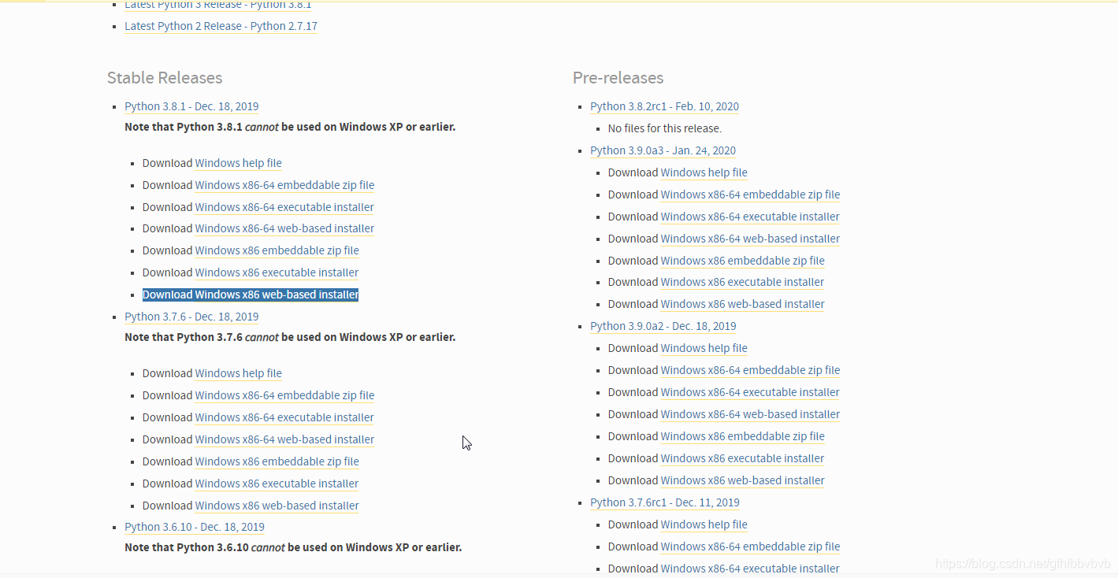The height and width of the screenshot is (578, 1118).
Task: Open Latest Python 2 Release - Python 2.7.17
Action: point(221,26)
